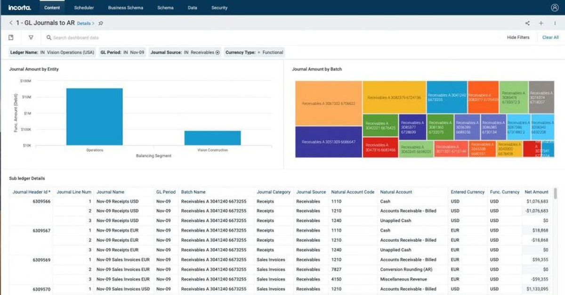The width and height of the screenshot is (565, 295).
Task: Sort by Journal Category column header
Action: point(274,192)
